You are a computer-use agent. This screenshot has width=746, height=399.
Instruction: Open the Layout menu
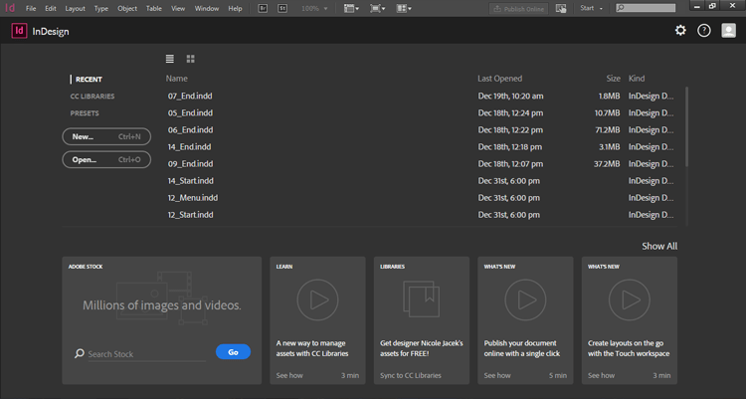76,8
